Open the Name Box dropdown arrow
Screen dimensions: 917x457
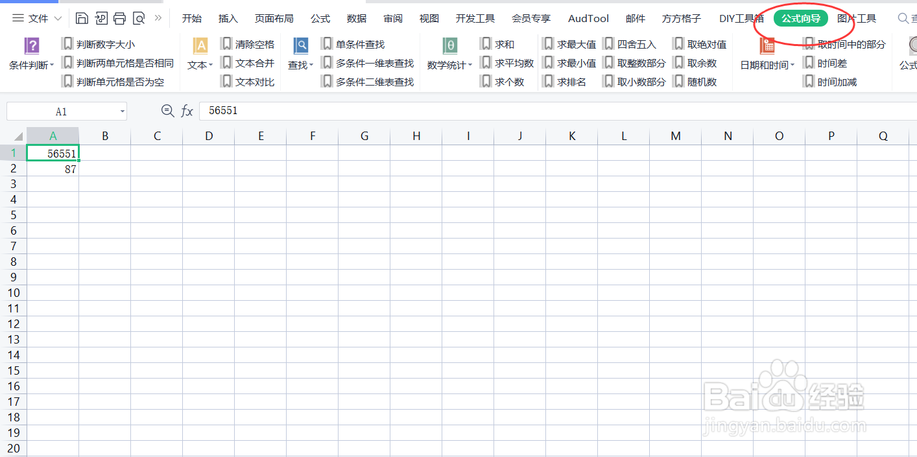click(x=122, y=111)
